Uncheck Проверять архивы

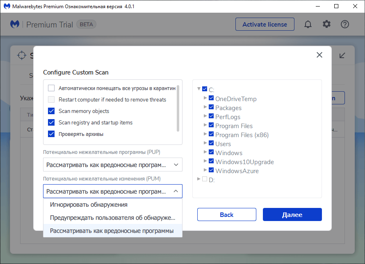coord(51,134)
